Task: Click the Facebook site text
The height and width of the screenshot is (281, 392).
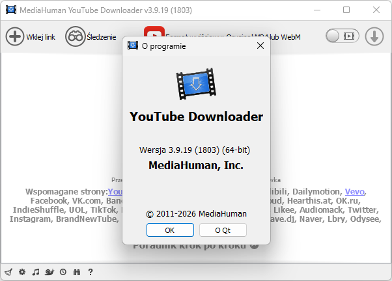Action: tap(49, 201)
